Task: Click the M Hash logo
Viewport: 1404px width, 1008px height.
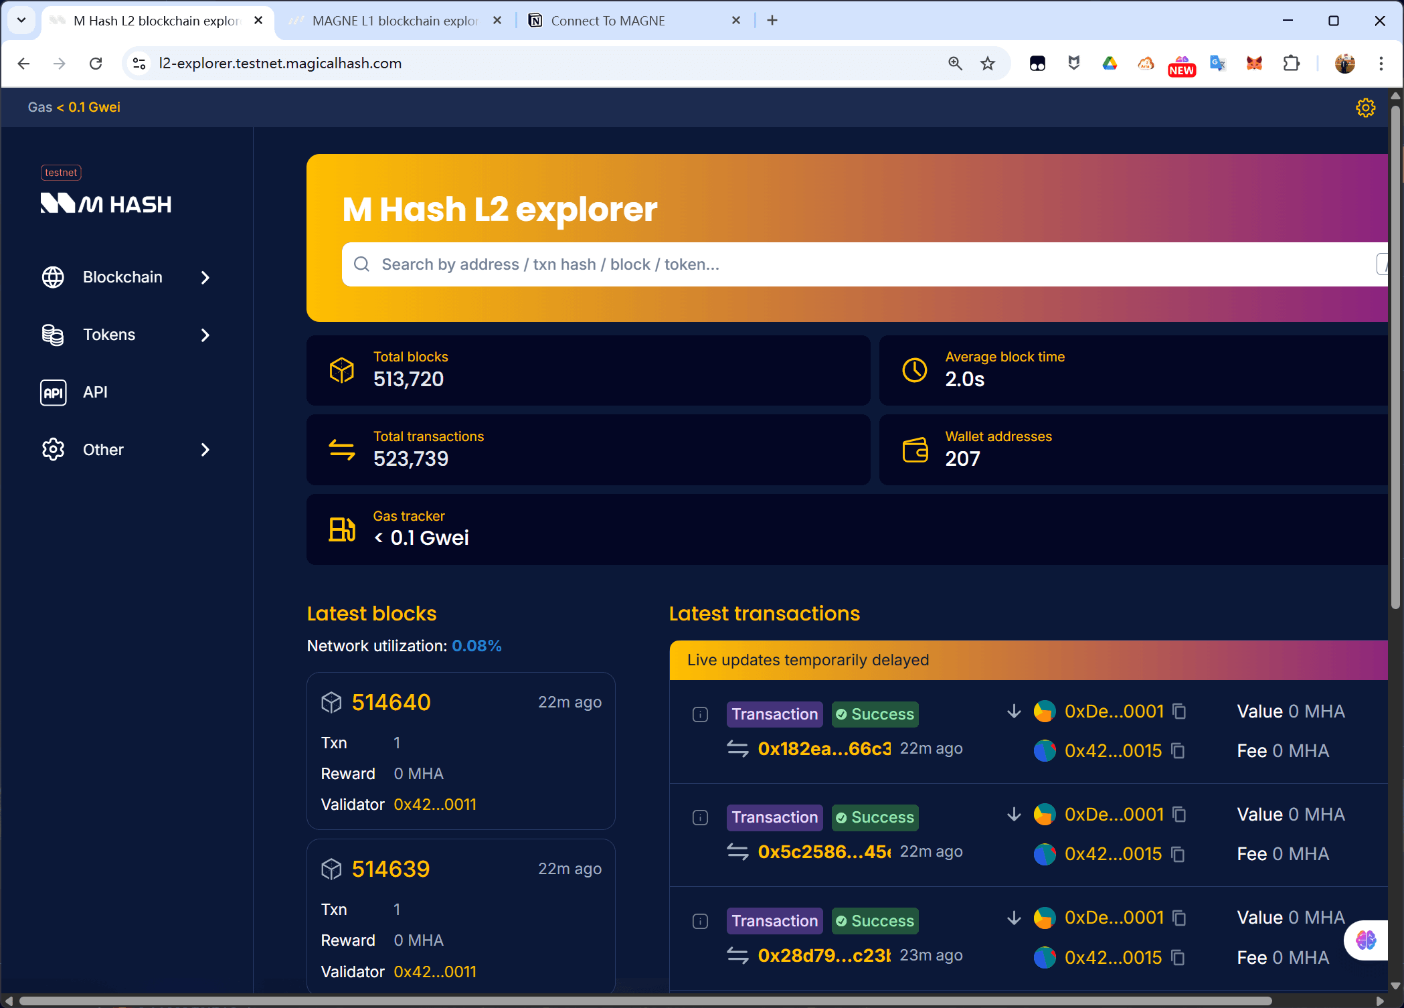Action: tap(106, 203)
